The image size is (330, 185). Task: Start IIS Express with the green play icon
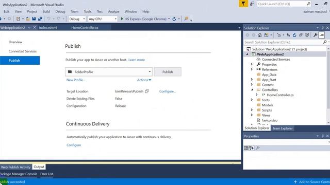(x=122, y=19)
